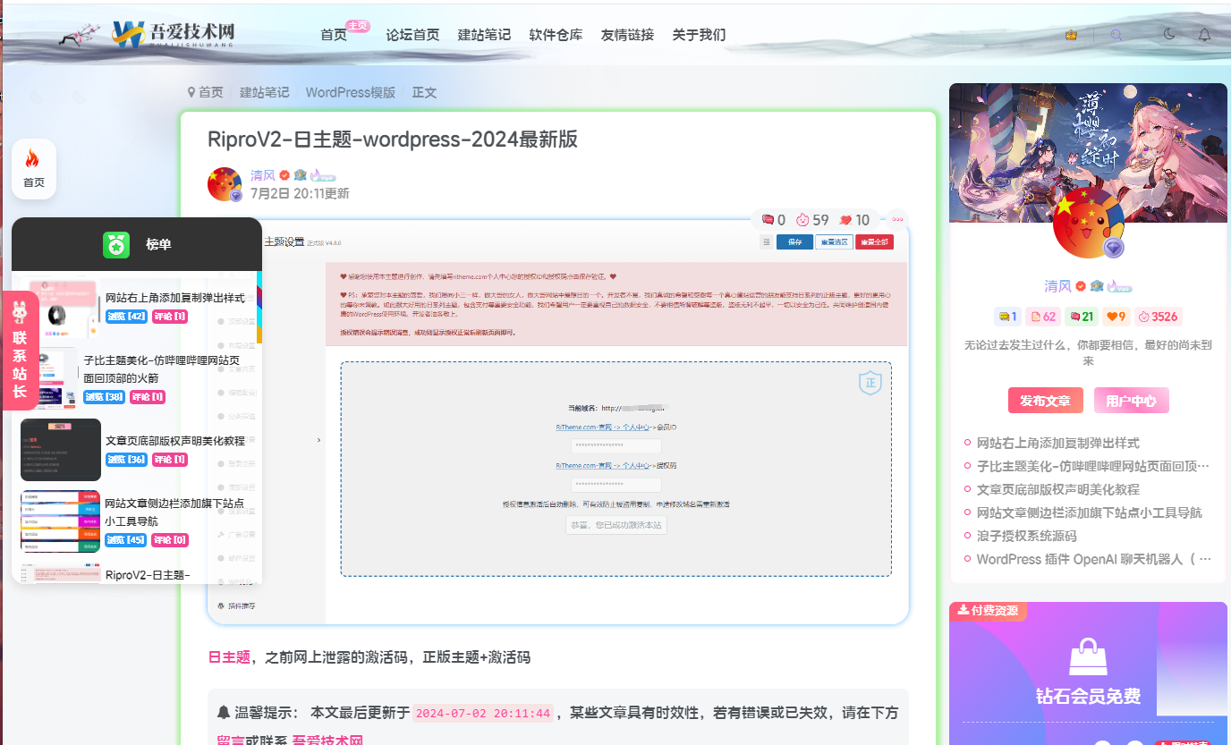1231x745 pixels.
Task: Open ranking item 子比主题美化-仿哔哩哔哩网站页面回顶部的火箭
Action: pyautogui.click(x=162, y=369)
